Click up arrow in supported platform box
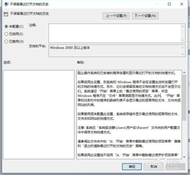190x175 pixels. 182,48
